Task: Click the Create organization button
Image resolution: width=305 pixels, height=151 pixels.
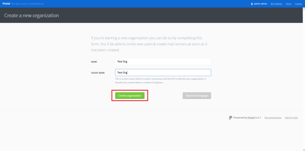Action: [x=130, y=95]
